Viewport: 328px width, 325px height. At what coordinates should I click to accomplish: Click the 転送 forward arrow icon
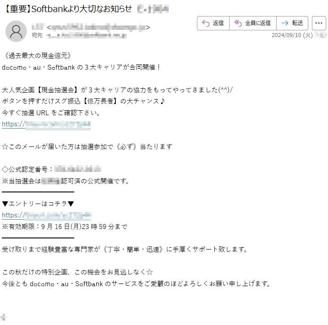point(285,23)
